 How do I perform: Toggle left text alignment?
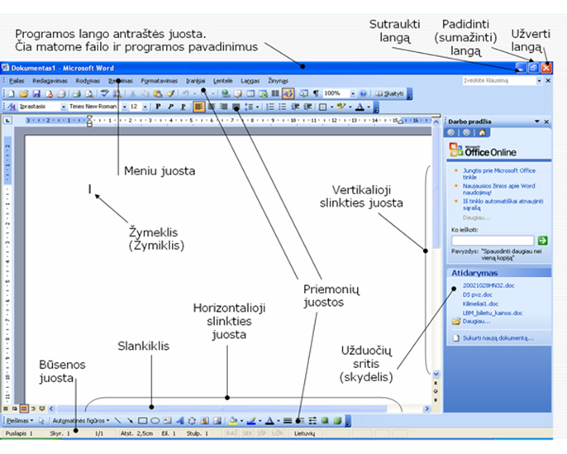(x=198, y=107)
